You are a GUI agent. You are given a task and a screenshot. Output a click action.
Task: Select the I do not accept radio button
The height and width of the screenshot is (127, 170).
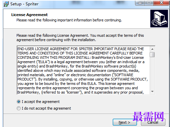[19, 108]
